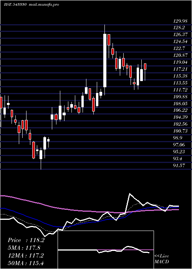Screen dimensions: 192x269
Task: Select the 108.05 price axis label
Action: pos(180,103)
